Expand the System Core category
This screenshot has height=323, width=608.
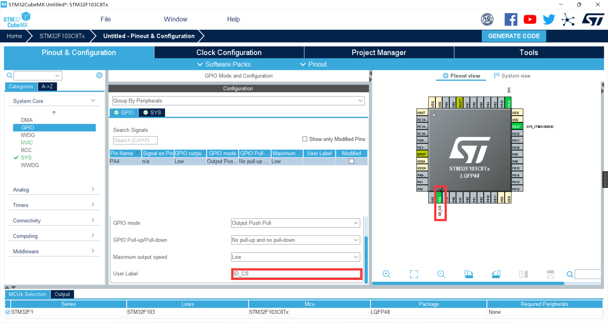(x=54, y=101)
